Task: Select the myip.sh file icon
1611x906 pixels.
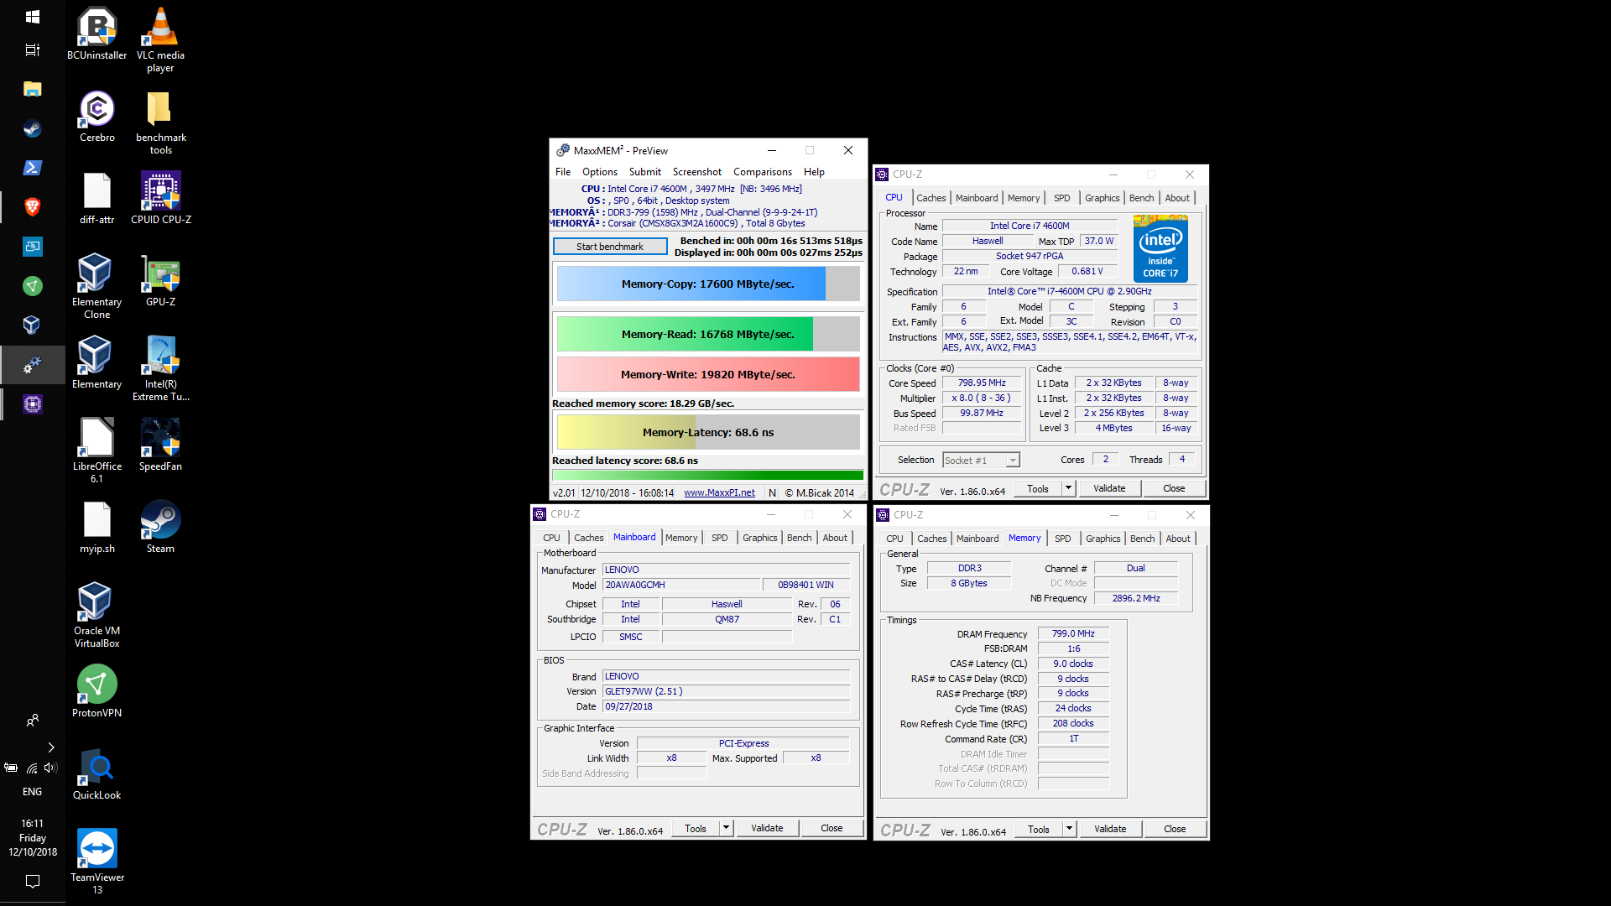Action: click(x=96, y=527)
